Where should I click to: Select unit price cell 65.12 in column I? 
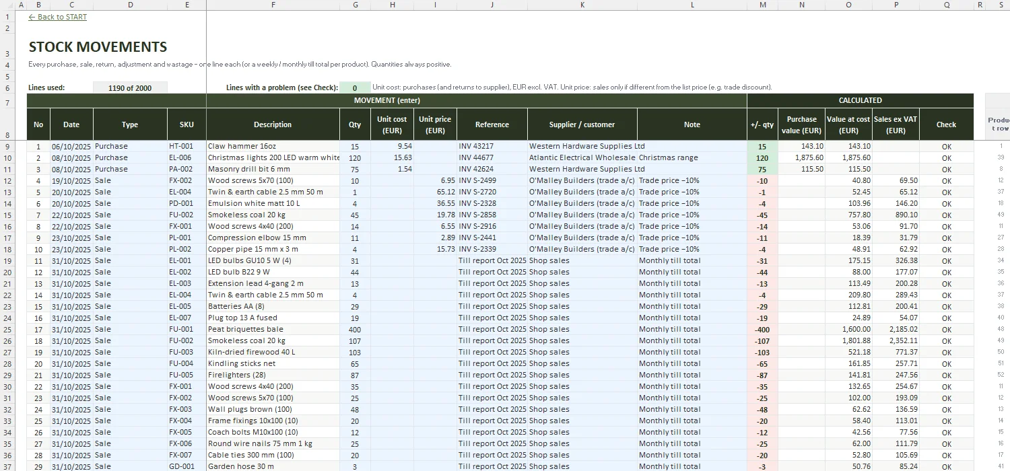coord(436,192)
